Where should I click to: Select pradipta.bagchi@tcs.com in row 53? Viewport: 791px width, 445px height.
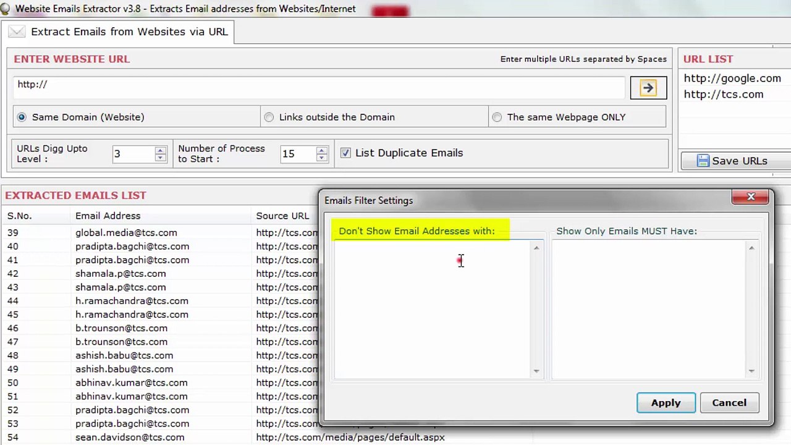pyautogui.click(x=132, y=423)
